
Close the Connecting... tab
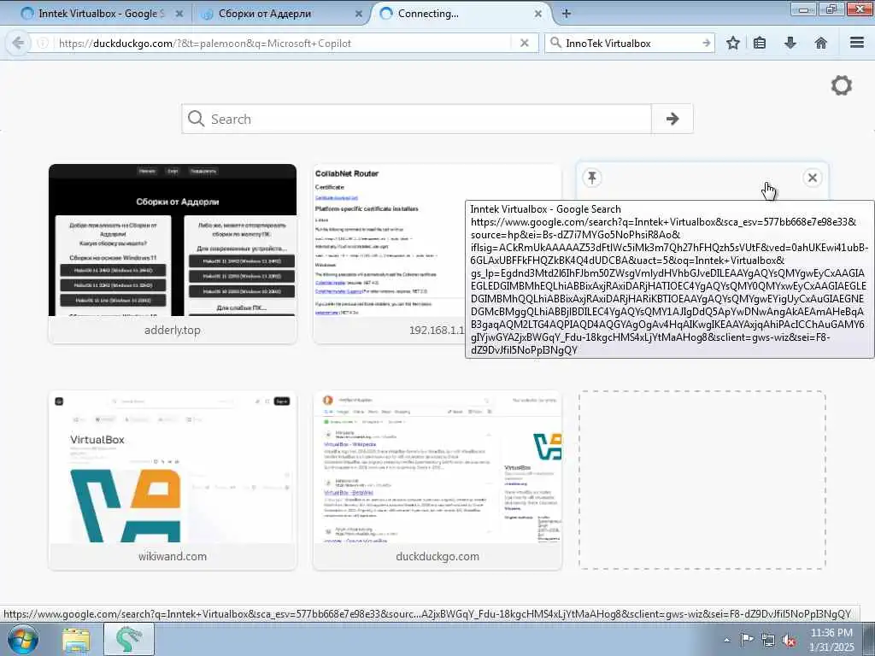[x=538, y=14]
